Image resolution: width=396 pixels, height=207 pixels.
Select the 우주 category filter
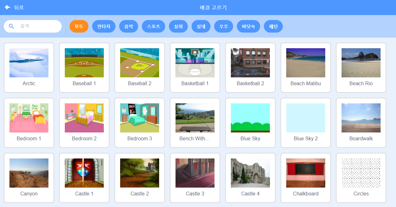coord(224,26)
